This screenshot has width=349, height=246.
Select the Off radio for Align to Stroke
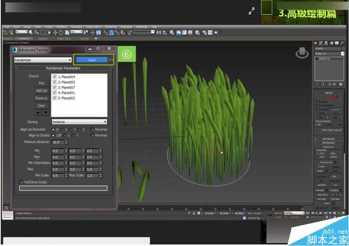click(53, 135)
